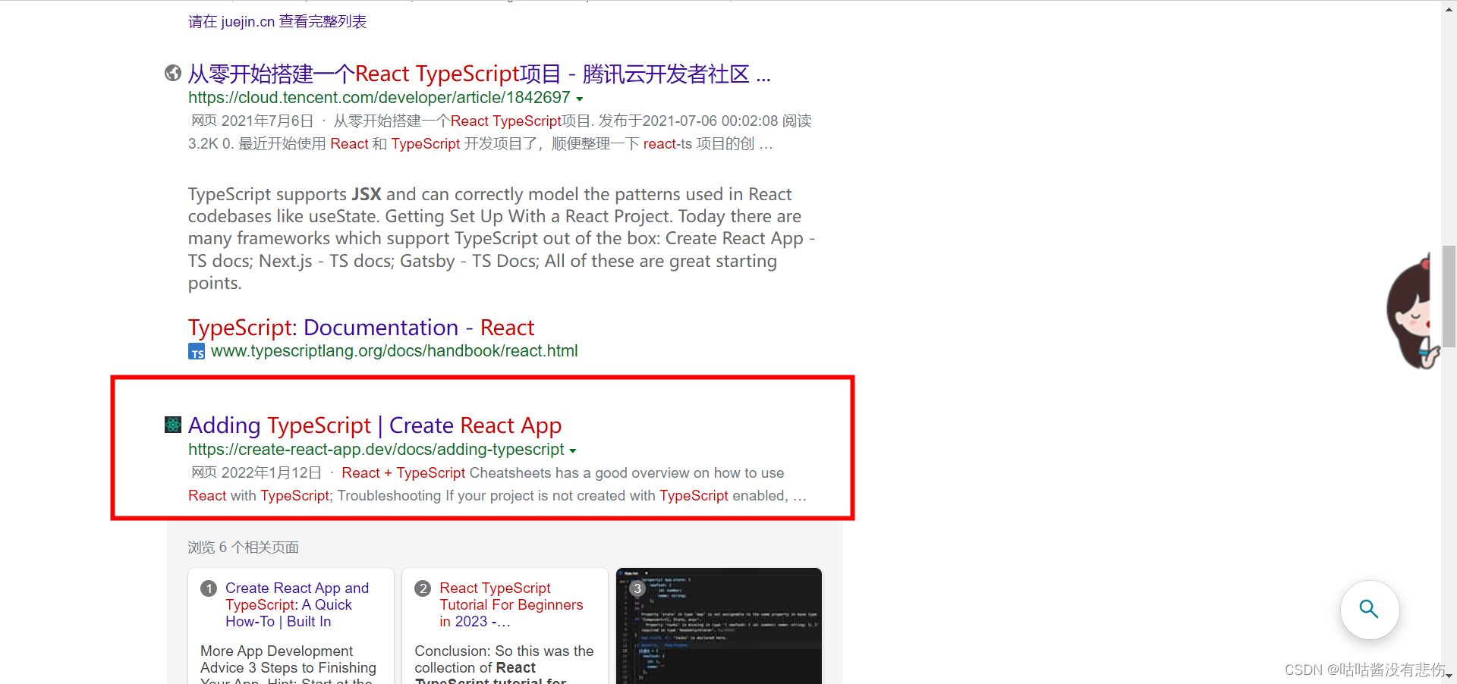Click the globe icon beside Tencent result
The width and height of the screenshot is (1457, 684).
tap(173, 73)
